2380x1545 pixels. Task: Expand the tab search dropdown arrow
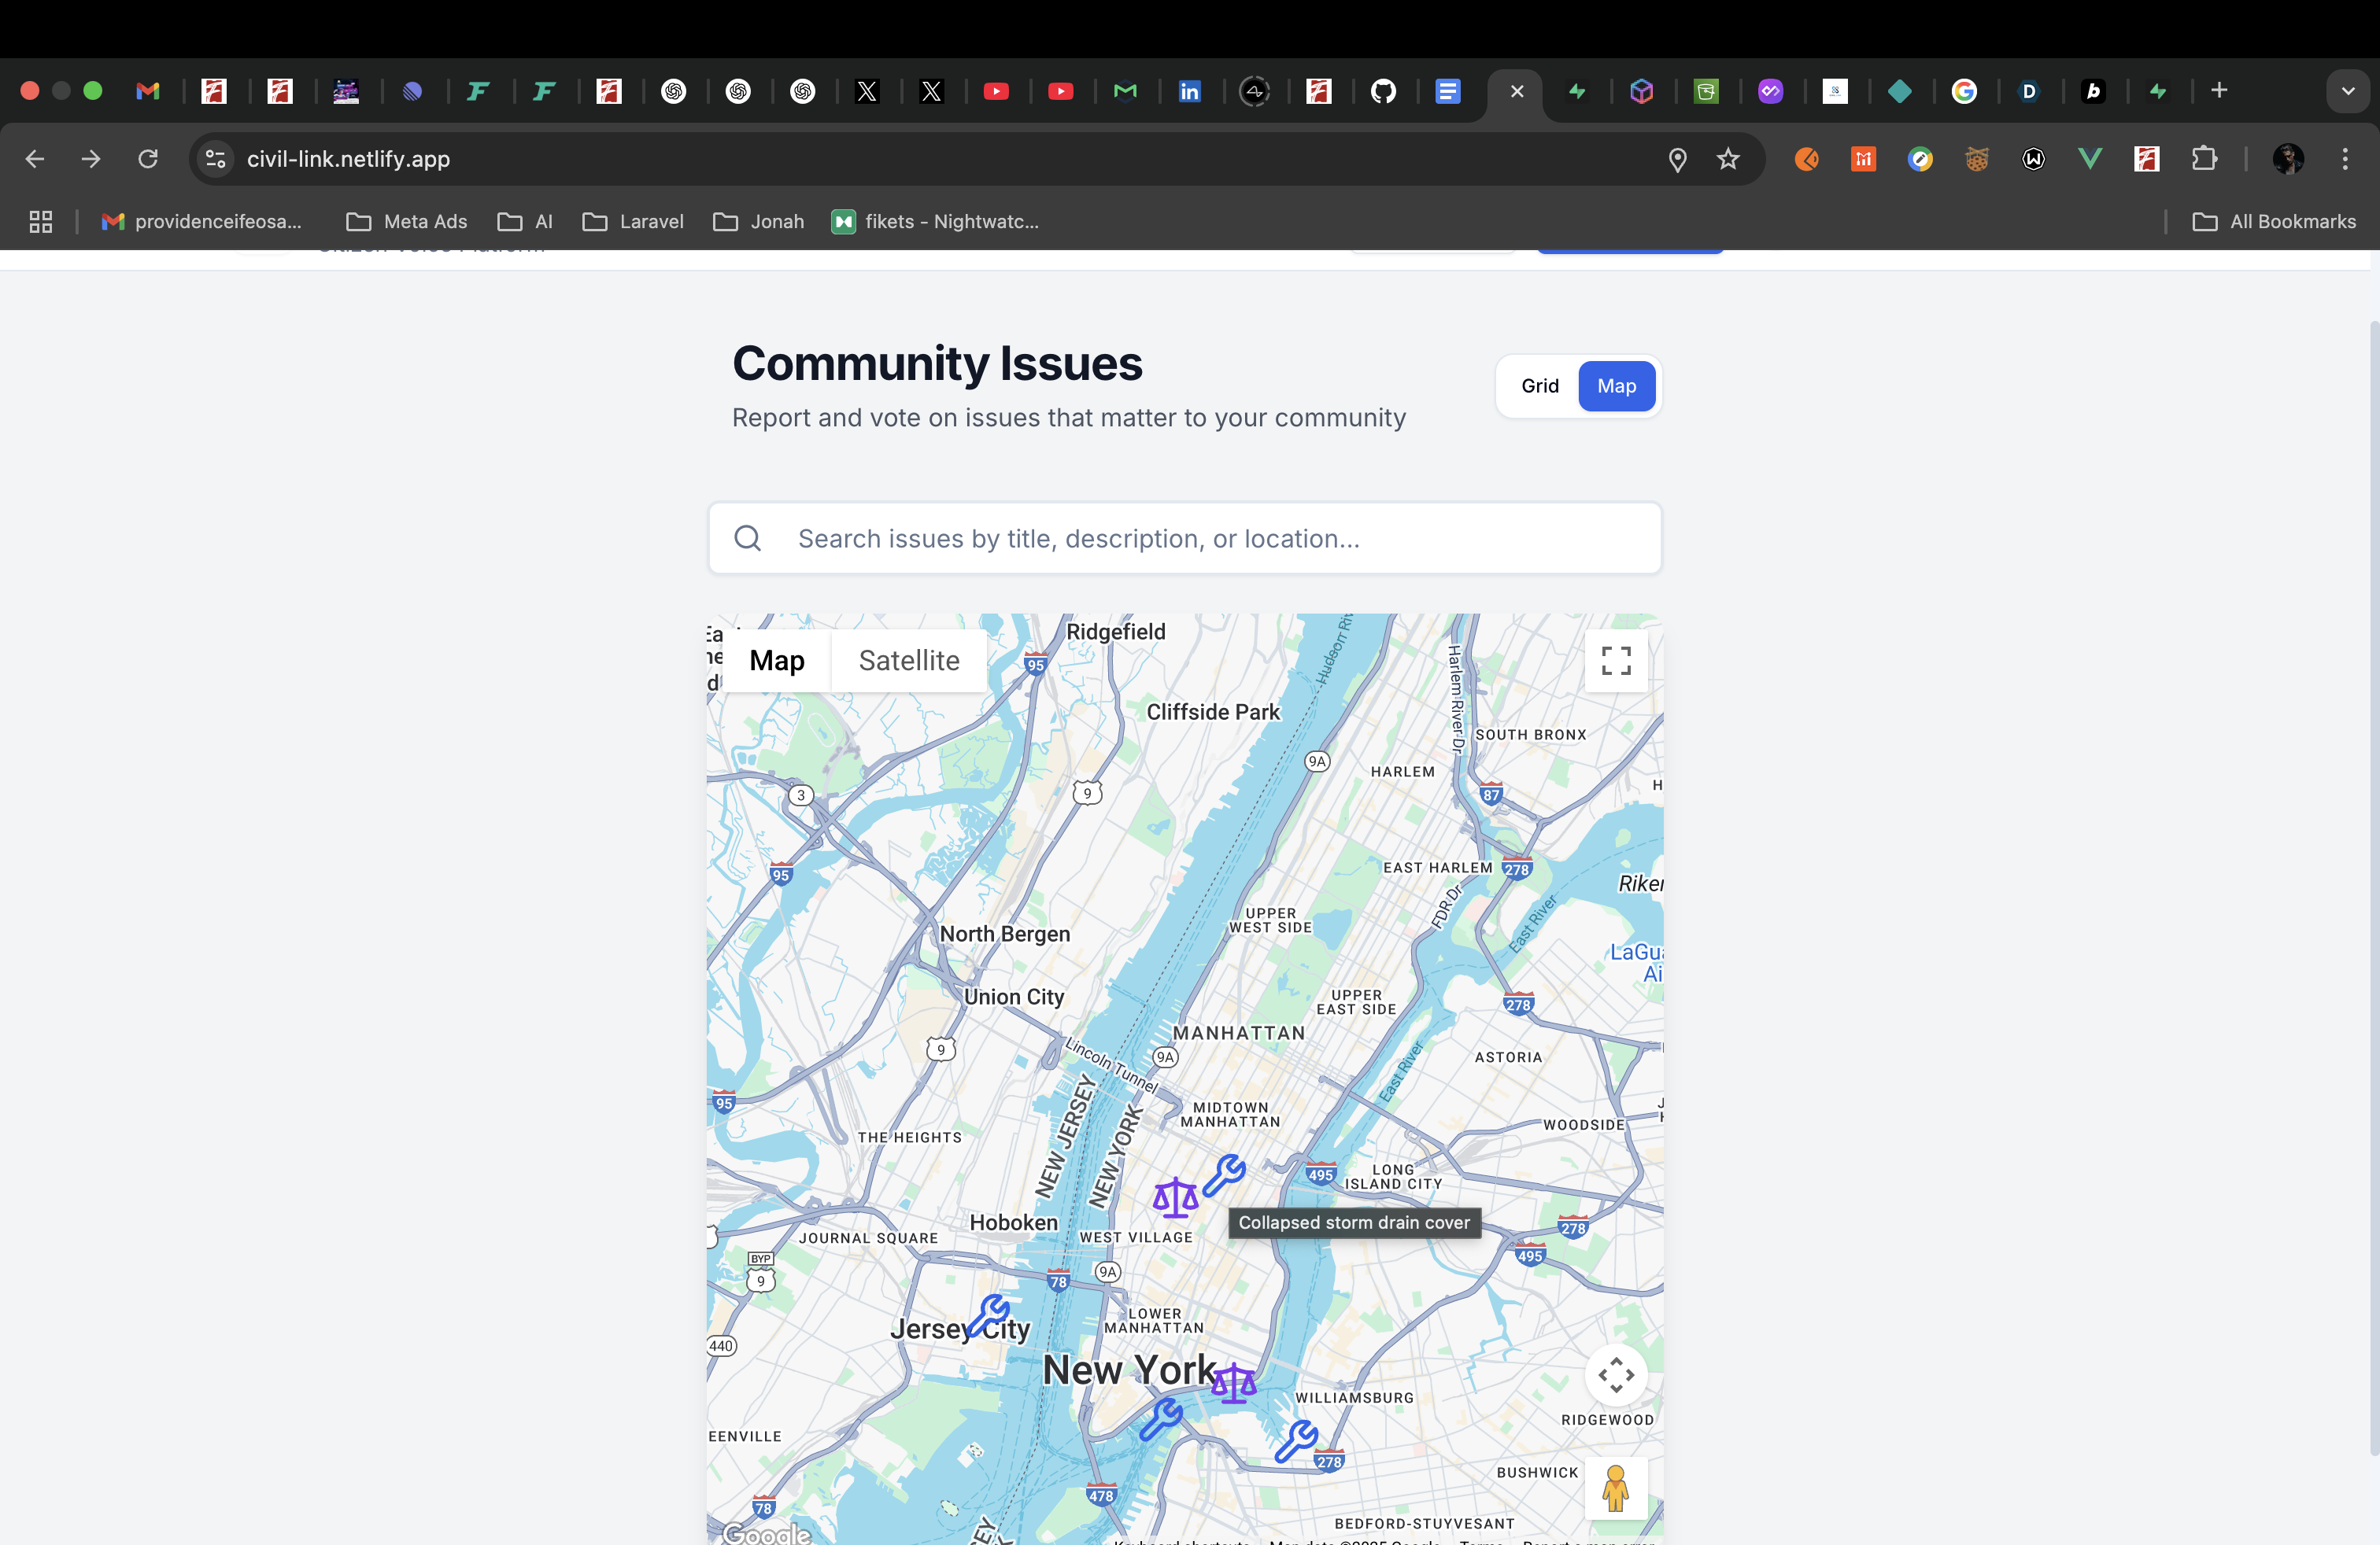point(2347,91)
